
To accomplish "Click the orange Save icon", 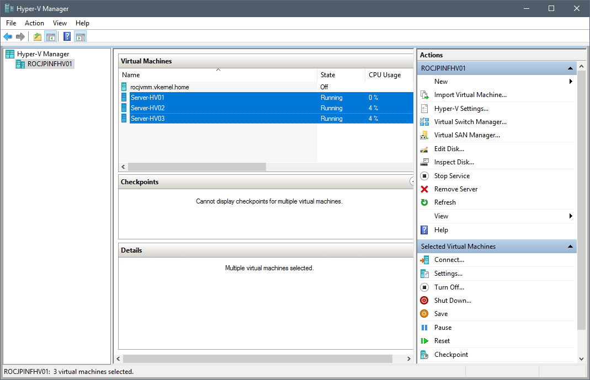I will click(x=424, y=313).
